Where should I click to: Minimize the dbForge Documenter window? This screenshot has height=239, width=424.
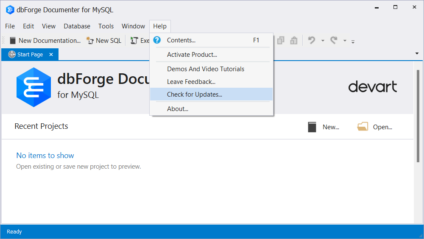coord(377,8)
